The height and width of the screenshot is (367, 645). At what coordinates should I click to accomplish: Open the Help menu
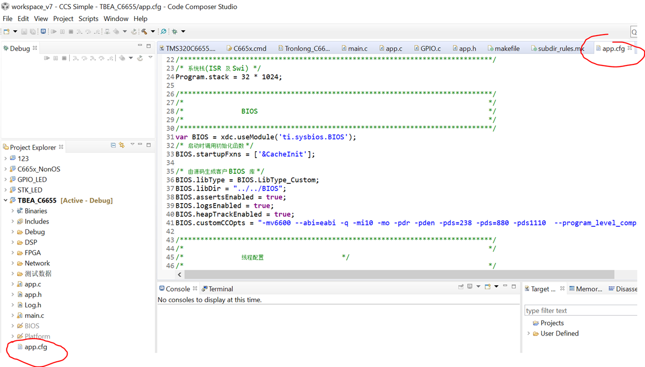pyautogui.click(x=141, y=18)
